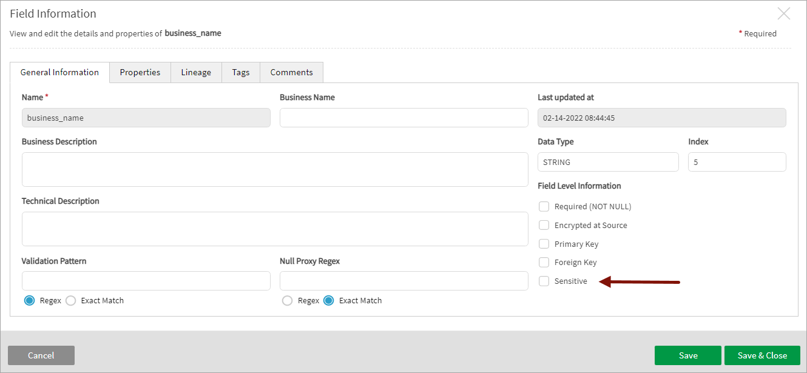Click inside the Technical Description box
This screenshot has height=373, width=807.
pos(275,229)
